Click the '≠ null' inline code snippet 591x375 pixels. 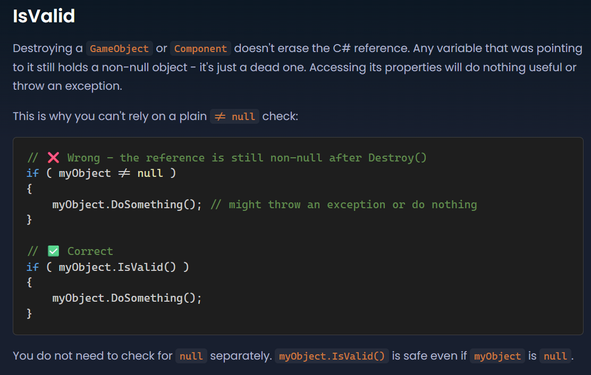234,116
